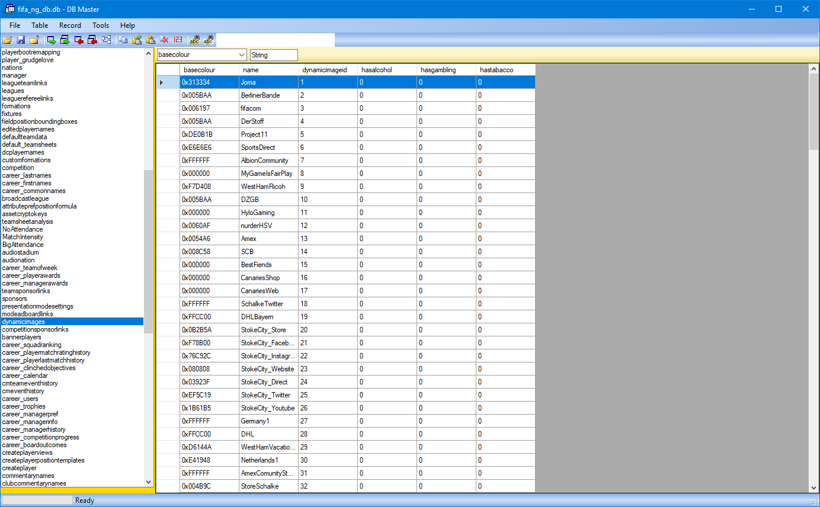Delete record with red X icon
The width and height of the screenshot is (820, 507).
tap(164, 40)
